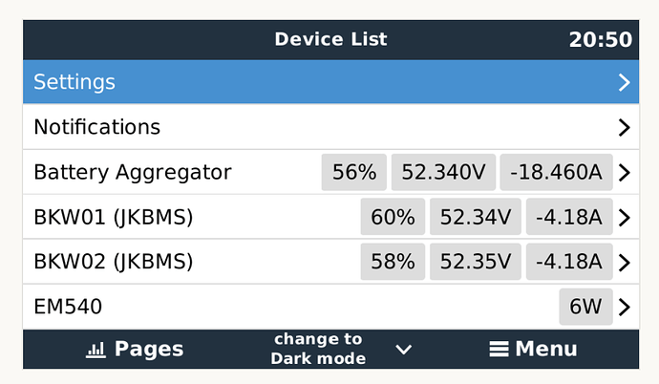Click the Pages button label
The width and height of the screenshot is (659, 384).
(149, 350)
